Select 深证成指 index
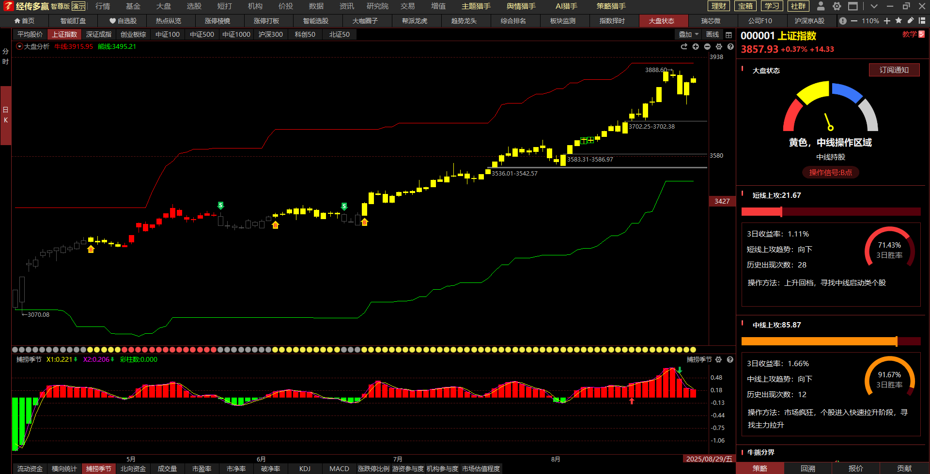 click(99, 34)
